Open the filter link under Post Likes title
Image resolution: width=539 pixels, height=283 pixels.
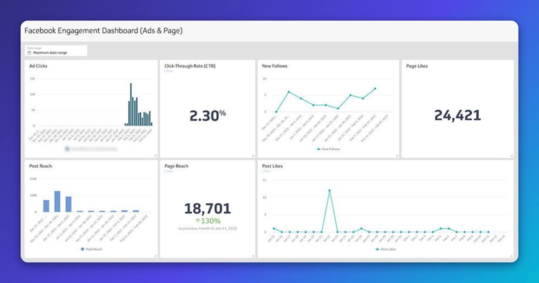[x=266, y=171]
